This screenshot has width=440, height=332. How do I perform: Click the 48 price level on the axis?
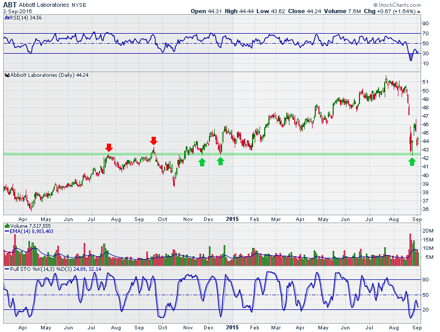425,108
